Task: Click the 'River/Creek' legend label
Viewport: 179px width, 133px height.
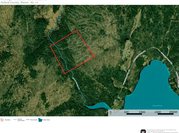Action: (34, 120)
